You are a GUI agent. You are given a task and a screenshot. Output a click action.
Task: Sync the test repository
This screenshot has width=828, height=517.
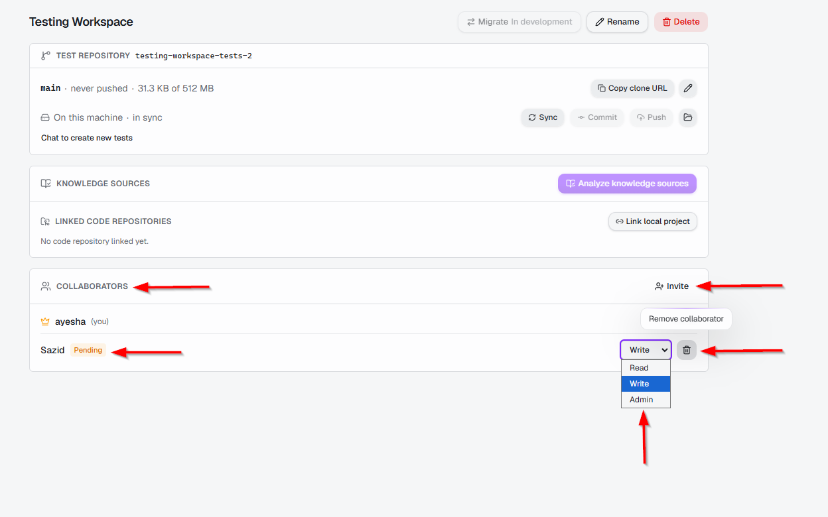pos(543,117)
